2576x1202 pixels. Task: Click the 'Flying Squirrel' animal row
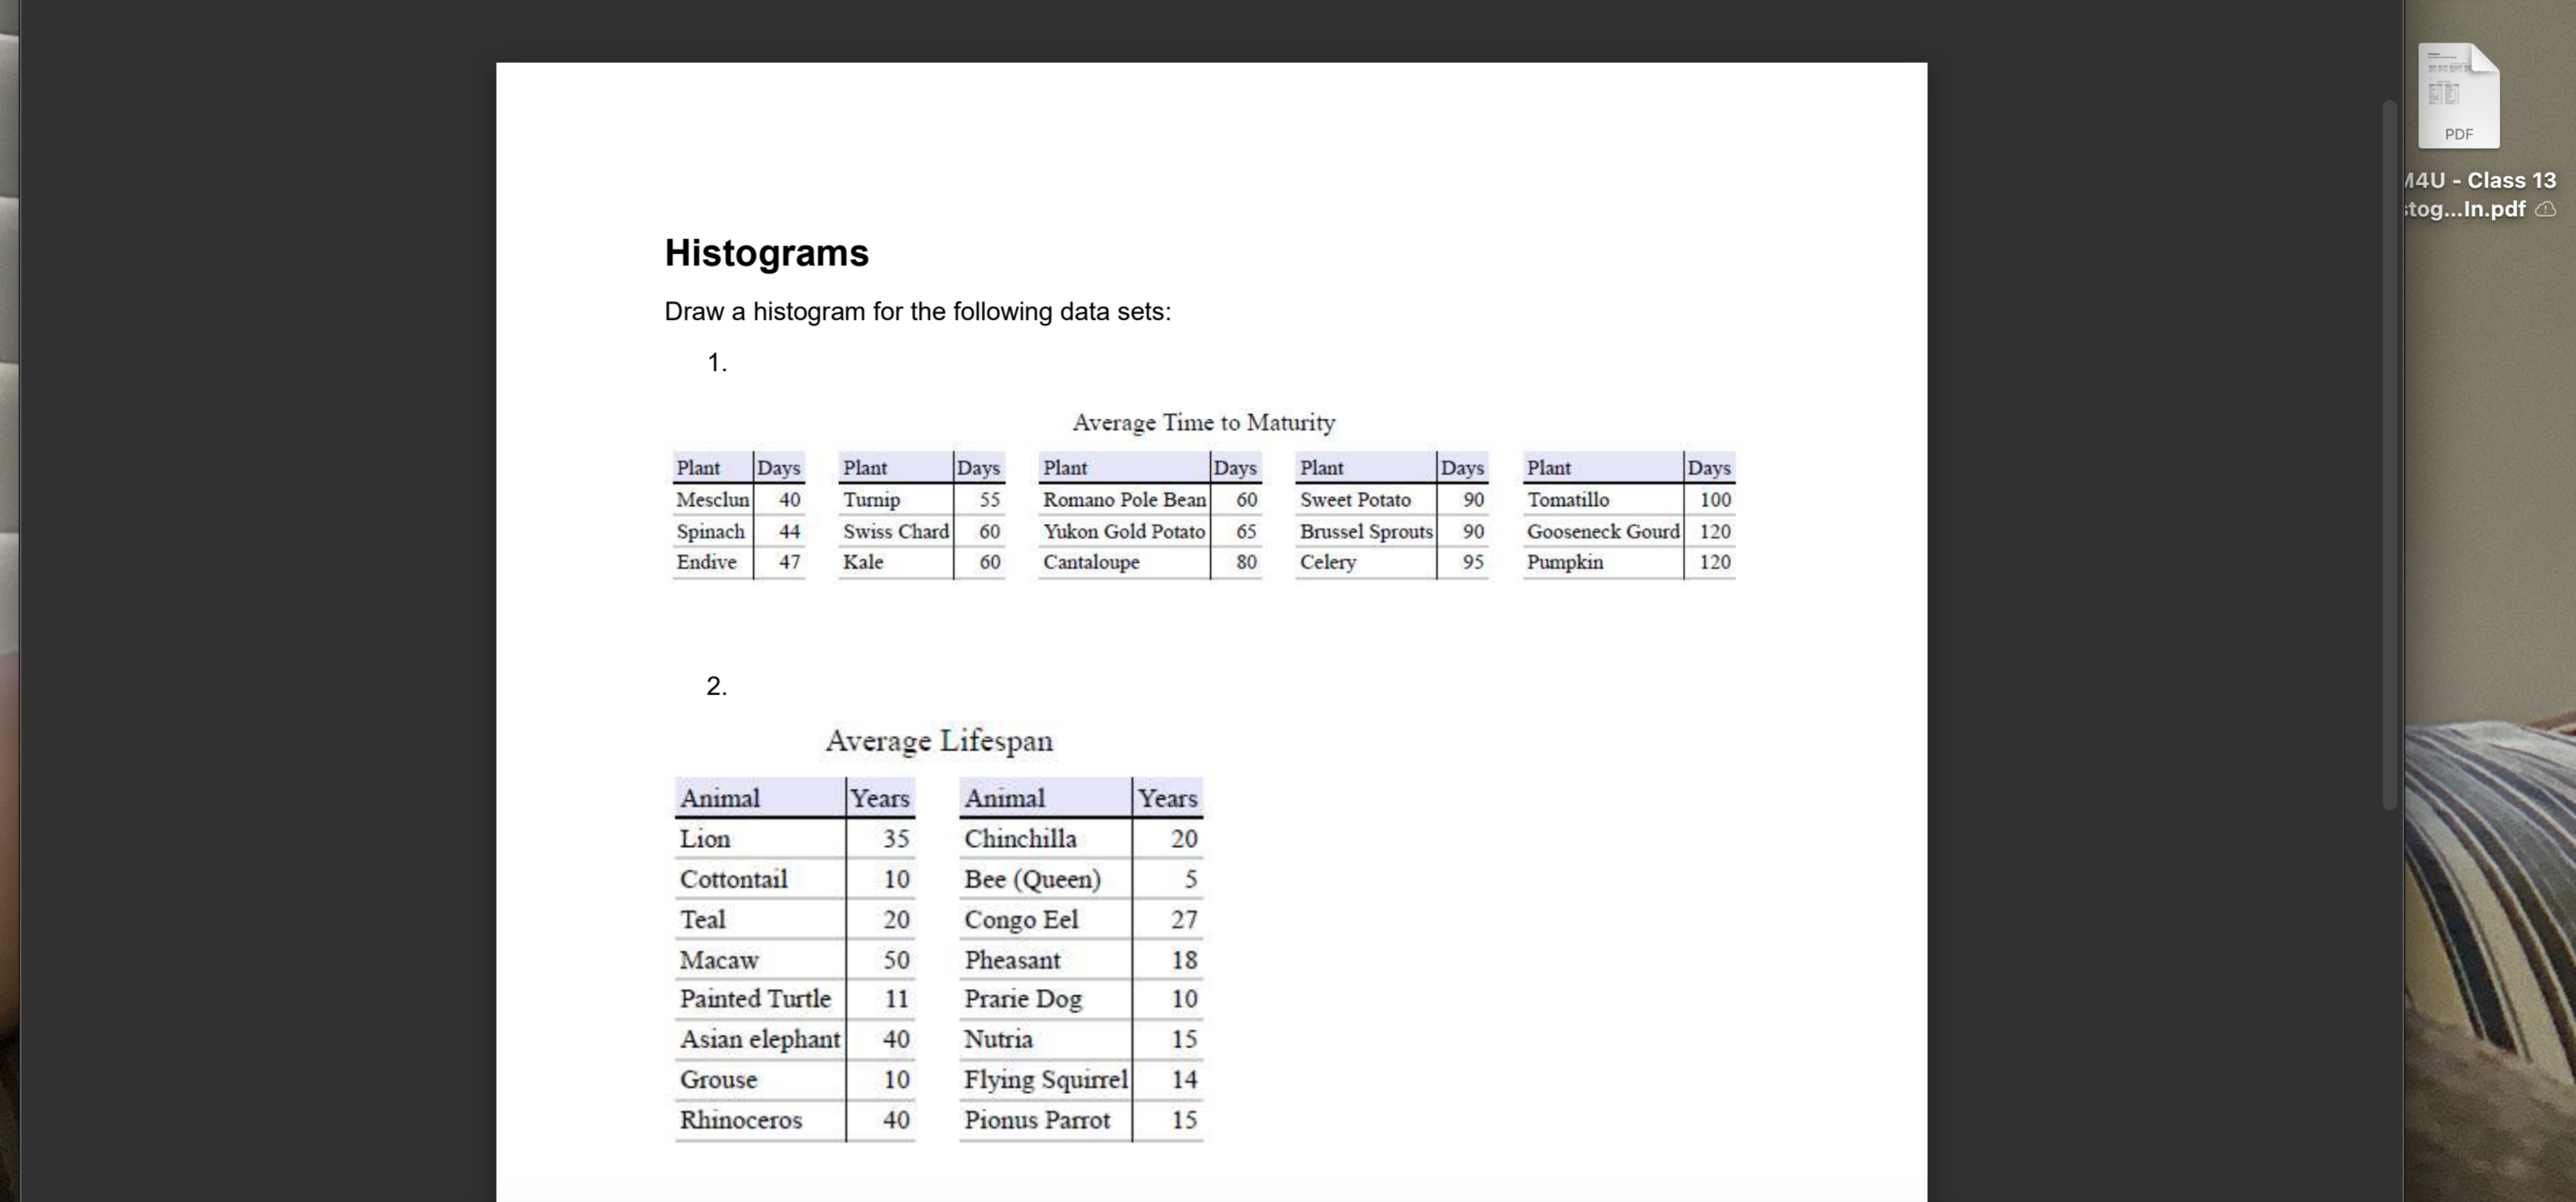[x=1081, y=1080]
